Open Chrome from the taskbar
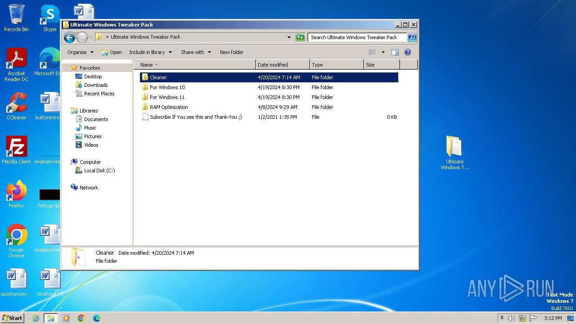576x324 pixels. click(81, 318)
